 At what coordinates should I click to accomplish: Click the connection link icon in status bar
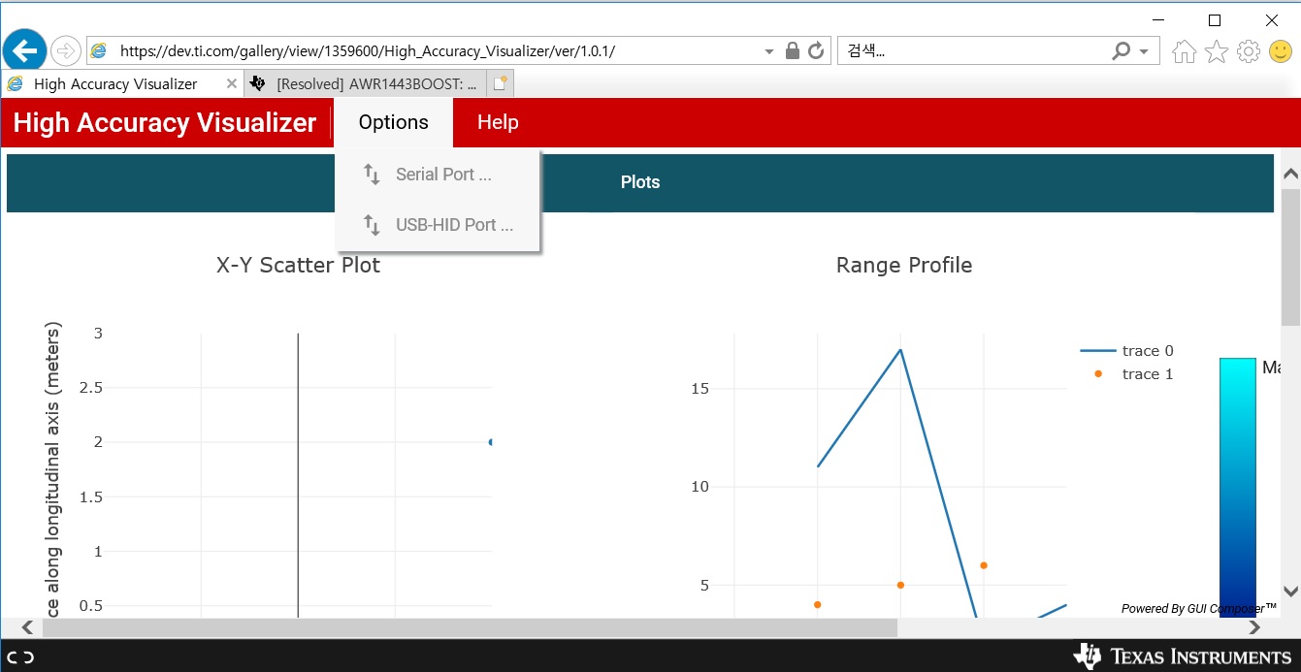pos(22,656)
